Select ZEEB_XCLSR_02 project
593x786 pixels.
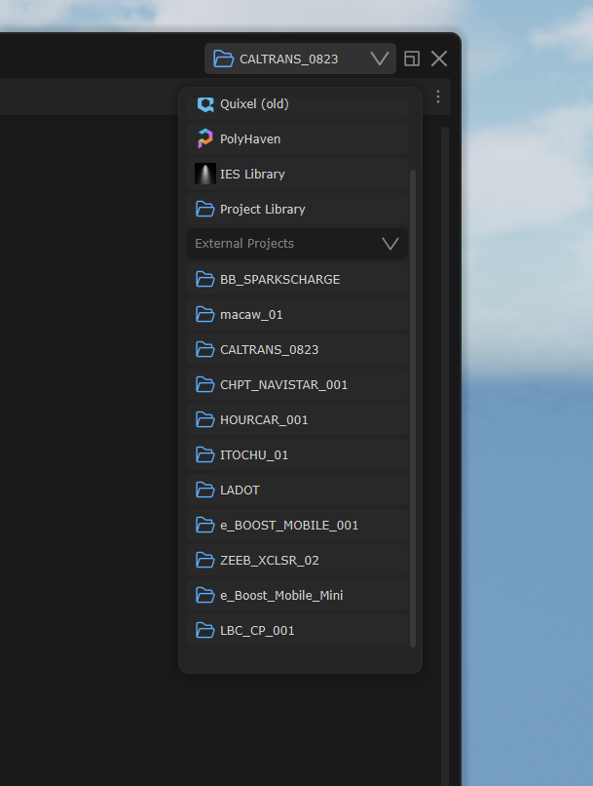coord(297,560)
